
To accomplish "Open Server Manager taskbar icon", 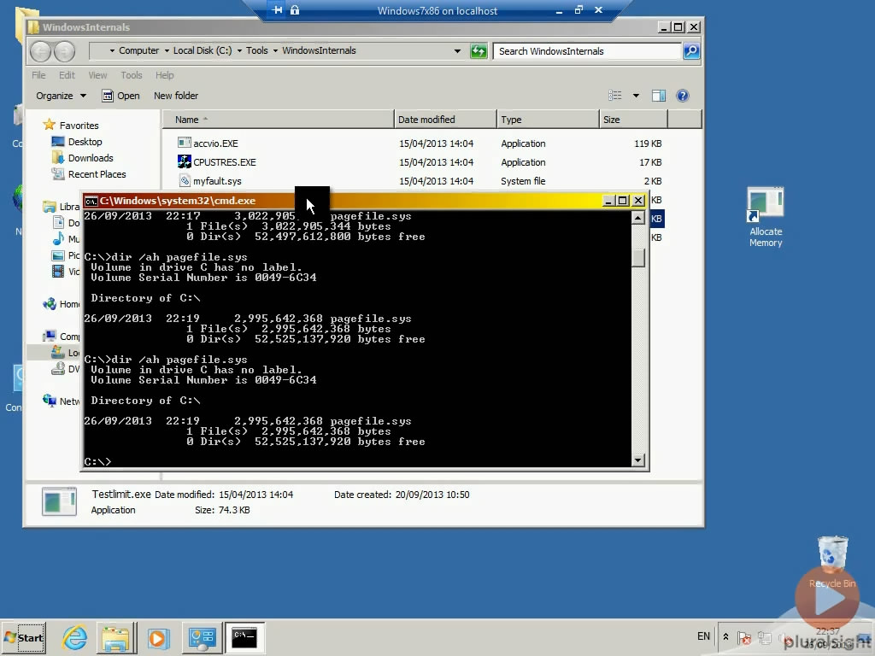I will 202,637.
